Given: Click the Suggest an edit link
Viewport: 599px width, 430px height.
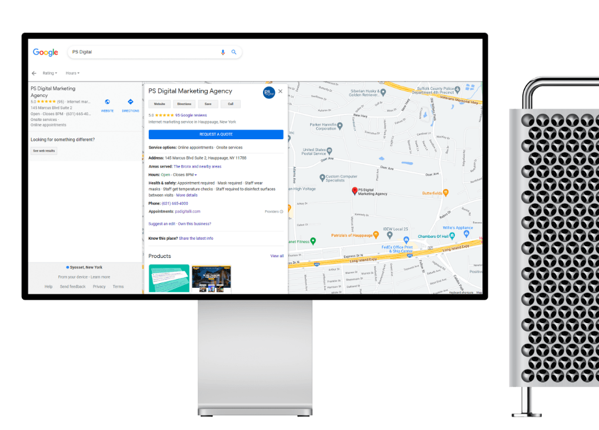Looking at the screenshot, I should (162, 224).
